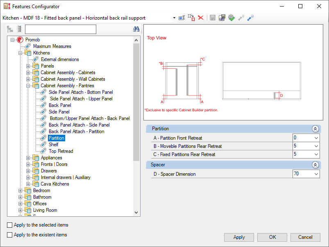Collapse the Promob root node
Image resolution: width=329 pixels, height=247 pixels.
tap(12, 40)
